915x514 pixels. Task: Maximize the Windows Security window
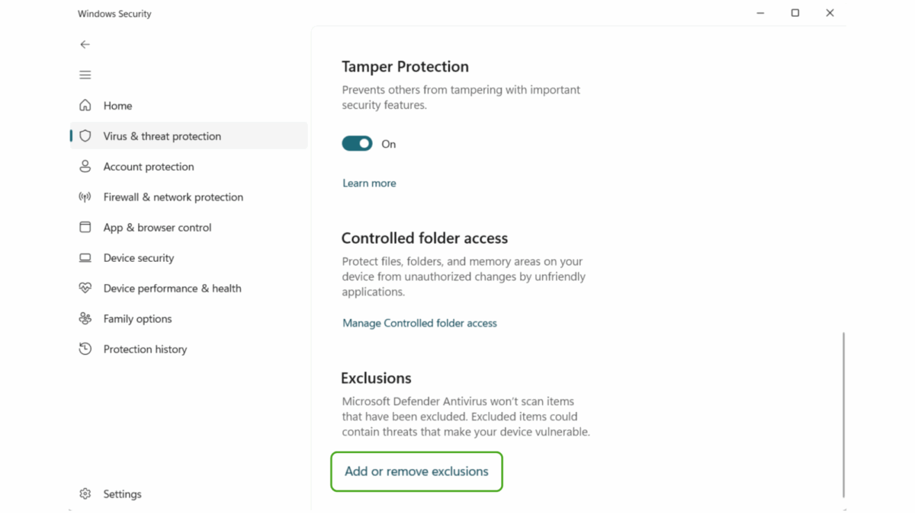coord(795,13)
